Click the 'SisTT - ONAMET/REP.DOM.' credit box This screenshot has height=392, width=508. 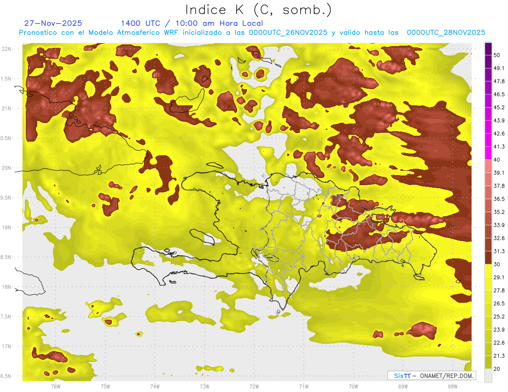432,376
